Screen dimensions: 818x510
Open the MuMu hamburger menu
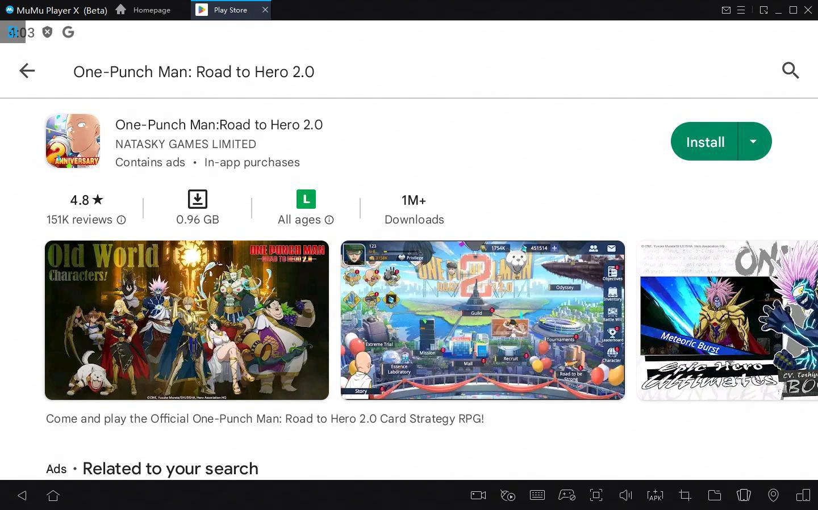tap(741, 10)
